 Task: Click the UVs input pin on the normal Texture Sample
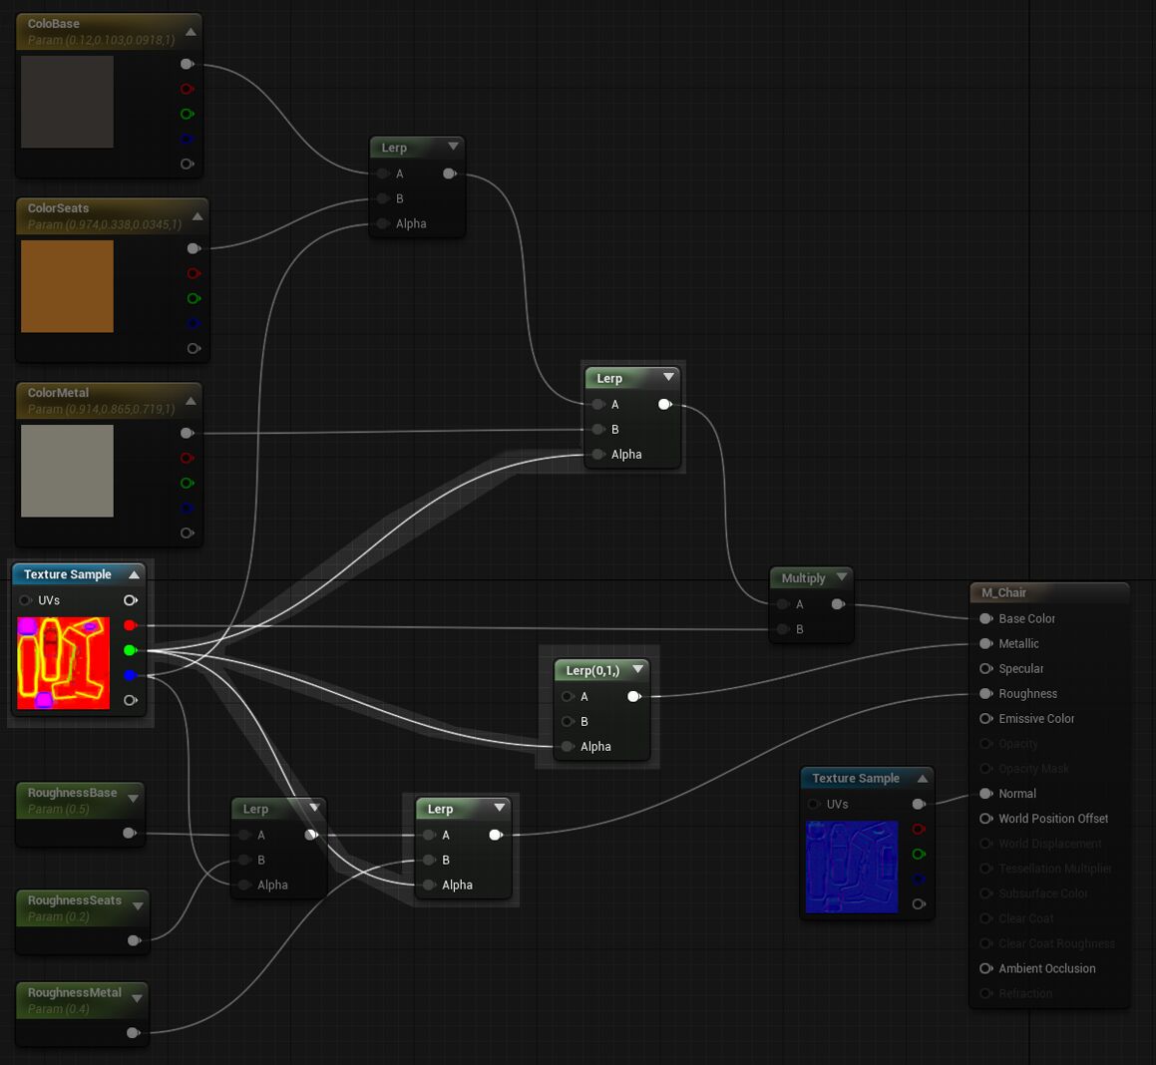[x=815, y=804]
